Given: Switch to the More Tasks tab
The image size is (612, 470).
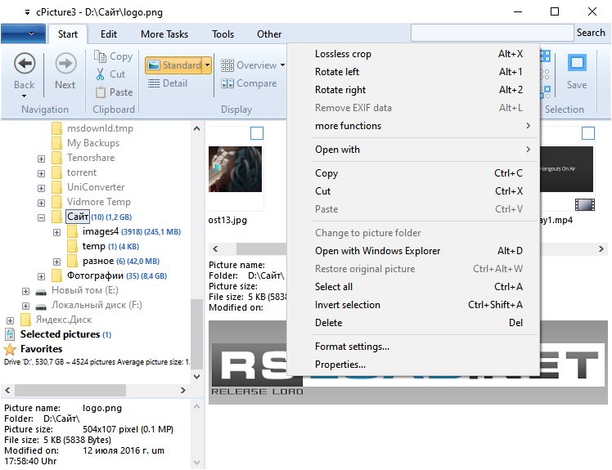Looking at the screenshot, I should [x=164, y=34].
